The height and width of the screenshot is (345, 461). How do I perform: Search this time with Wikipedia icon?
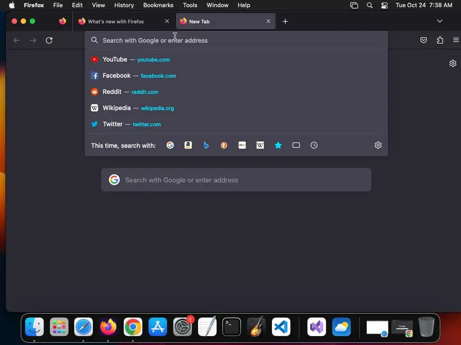(x=260, y=145)
